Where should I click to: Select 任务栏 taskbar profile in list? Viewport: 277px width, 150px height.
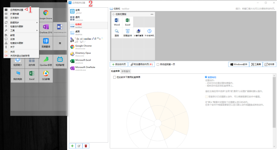89,26
